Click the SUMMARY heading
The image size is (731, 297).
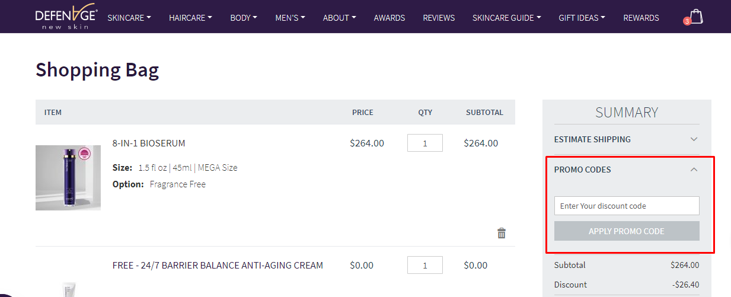(627, 113)
